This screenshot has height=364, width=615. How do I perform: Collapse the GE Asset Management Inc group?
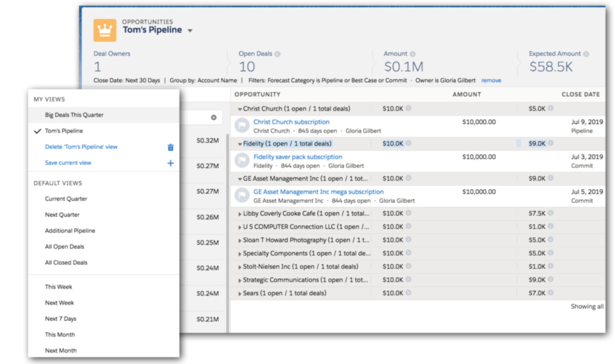pyautogui.click(x=240, y=179)
